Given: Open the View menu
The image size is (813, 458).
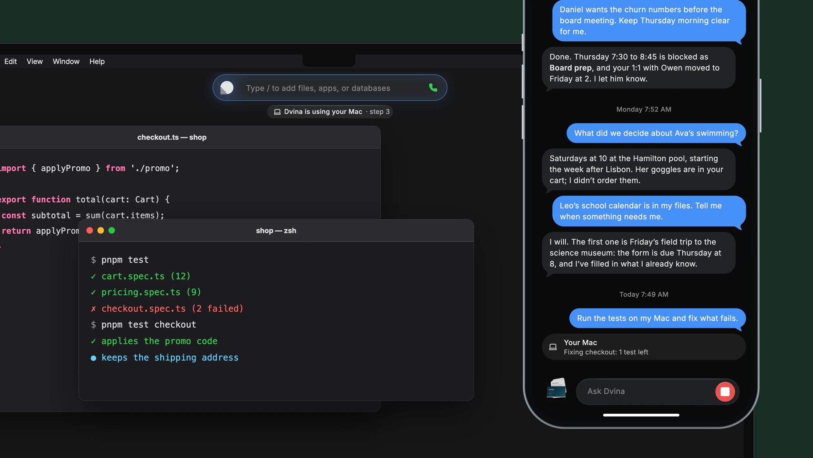Looking at the screenshot, I should 35,61.
